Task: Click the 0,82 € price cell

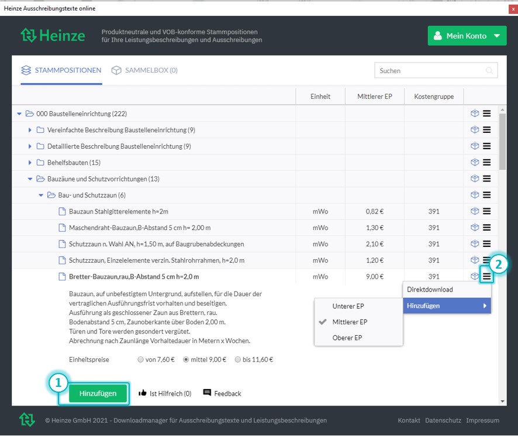Action: tap(375, 211)
